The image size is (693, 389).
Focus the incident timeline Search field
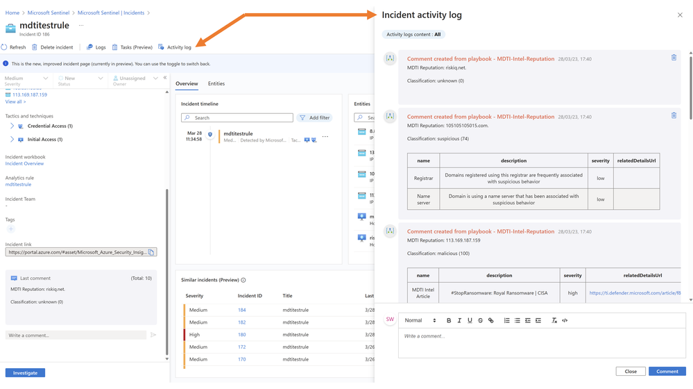(x=237, y=117)
